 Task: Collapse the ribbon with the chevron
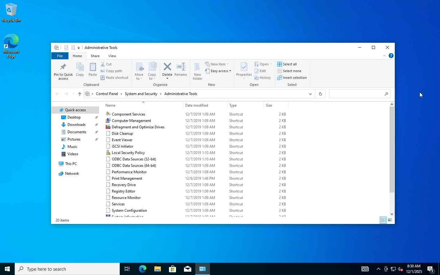[x=384, y=56]
